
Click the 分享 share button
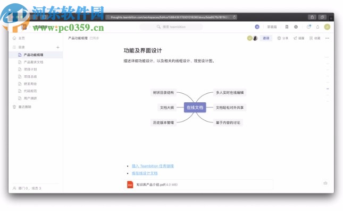282,38
